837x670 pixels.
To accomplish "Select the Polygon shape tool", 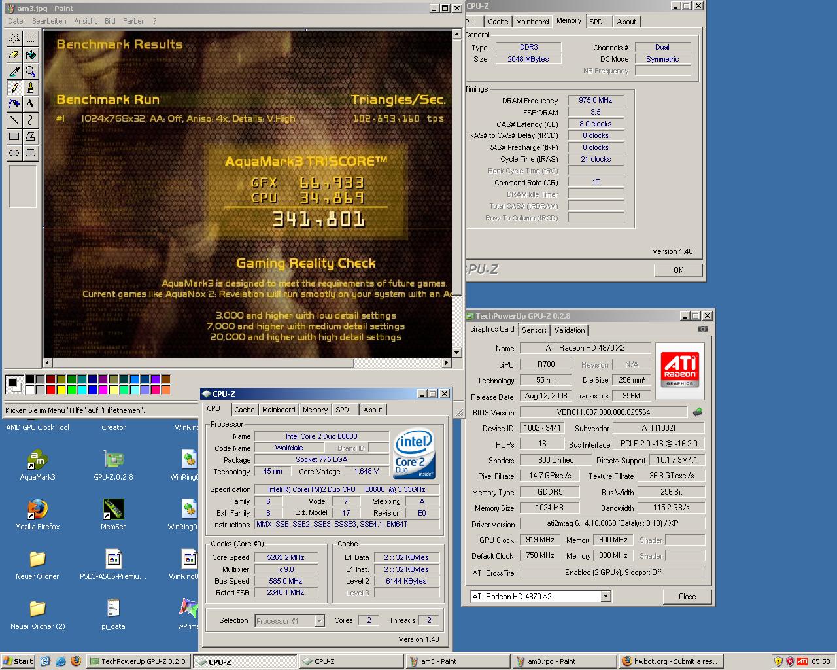I will (30, 137).
